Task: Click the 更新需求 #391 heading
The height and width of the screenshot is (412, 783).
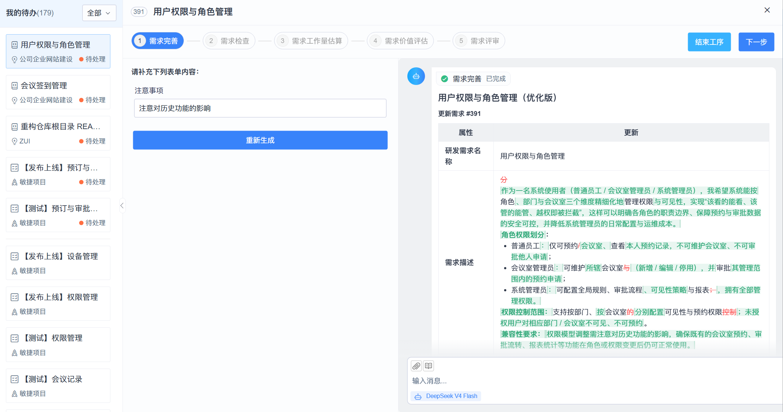Action: coord(459,114)
